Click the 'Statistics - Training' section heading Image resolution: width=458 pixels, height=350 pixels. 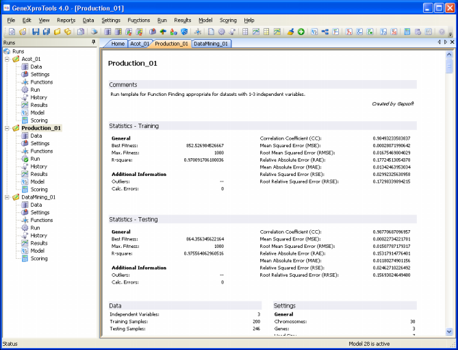click(133, 126)
